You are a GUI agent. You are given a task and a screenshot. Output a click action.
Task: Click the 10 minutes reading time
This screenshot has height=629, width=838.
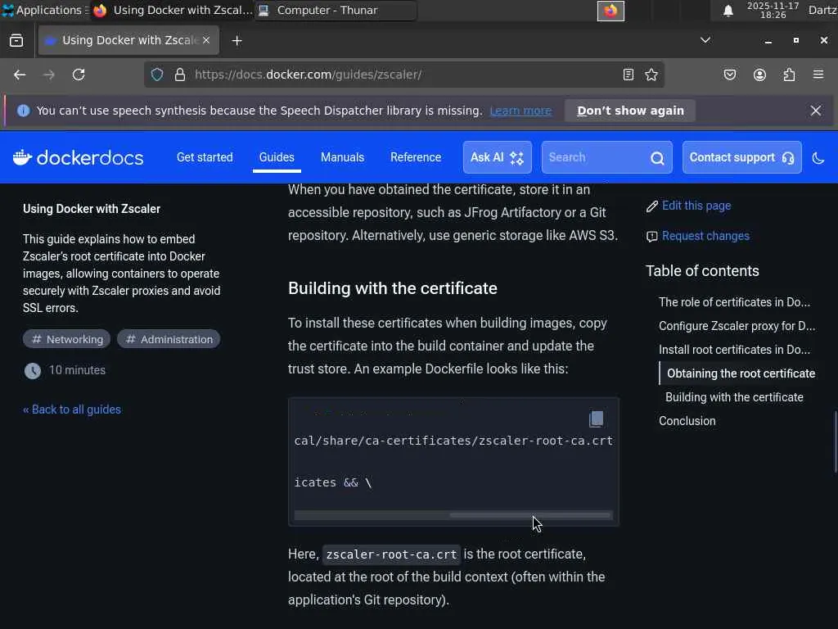click(x=77, y=370)
